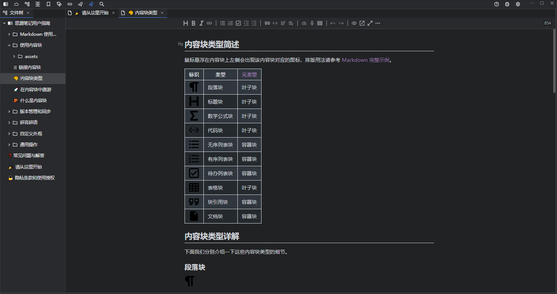Click the tag icon in top bar

59,4
